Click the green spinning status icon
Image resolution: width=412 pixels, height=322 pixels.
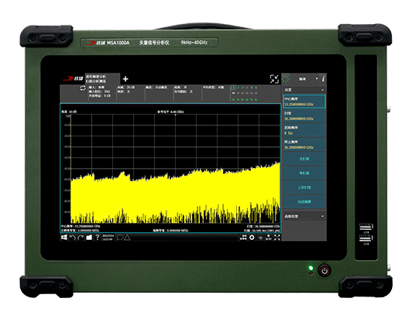(286, 78)
